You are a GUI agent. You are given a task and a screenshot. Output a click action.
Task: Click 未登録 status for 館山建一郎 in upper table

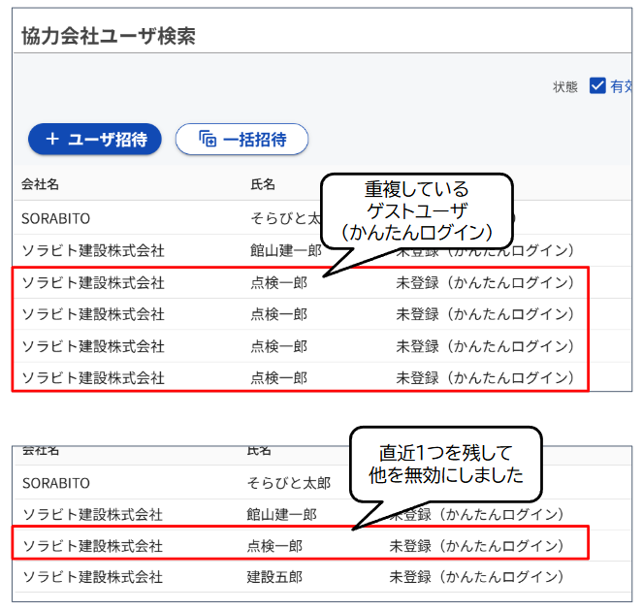[485, 252]
